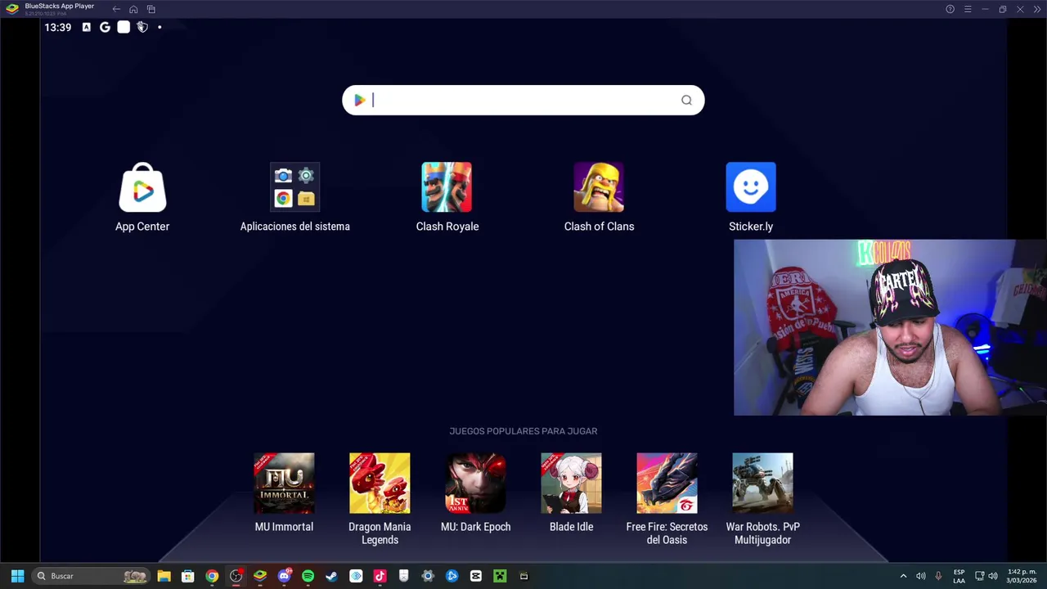Open the BlueStacks recent apps view

[x=151, y=9]
